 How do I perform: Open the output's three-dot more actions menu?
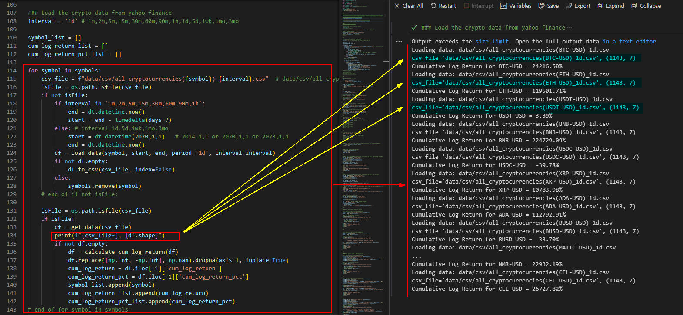pyautogui.click(x=399, y=42)
